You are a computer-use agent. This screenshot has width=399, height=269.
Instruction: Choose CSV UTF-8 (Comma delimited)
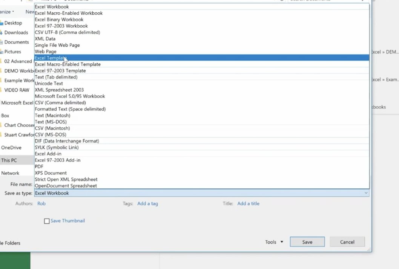click(202, 32)
